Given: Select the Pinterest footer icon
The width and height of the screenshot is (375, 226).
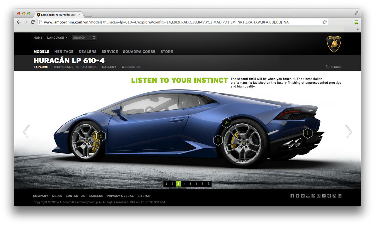Looking at the screenshot, I should [313, 196].
